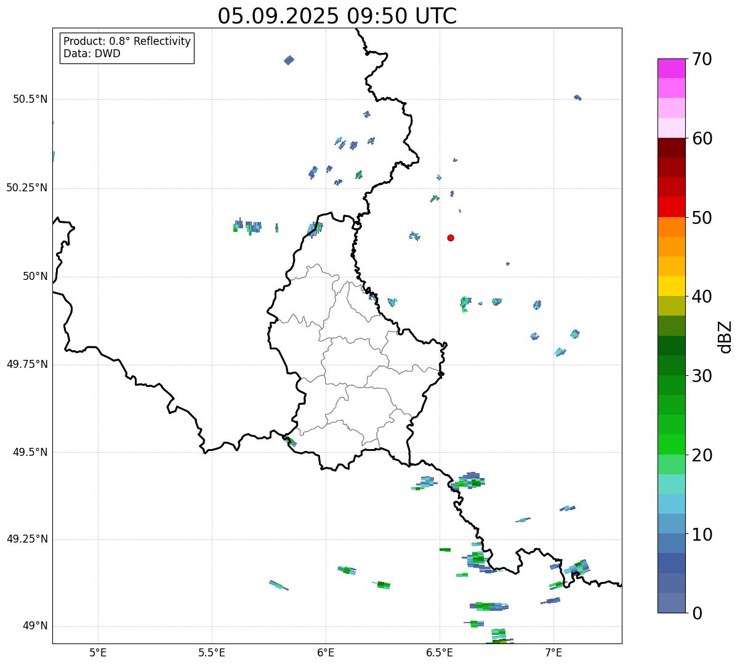Select the 49.75°N latitude label

[x=27, y=364]
